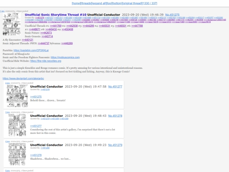Open the deviantart.com artist link

point(23,79)
